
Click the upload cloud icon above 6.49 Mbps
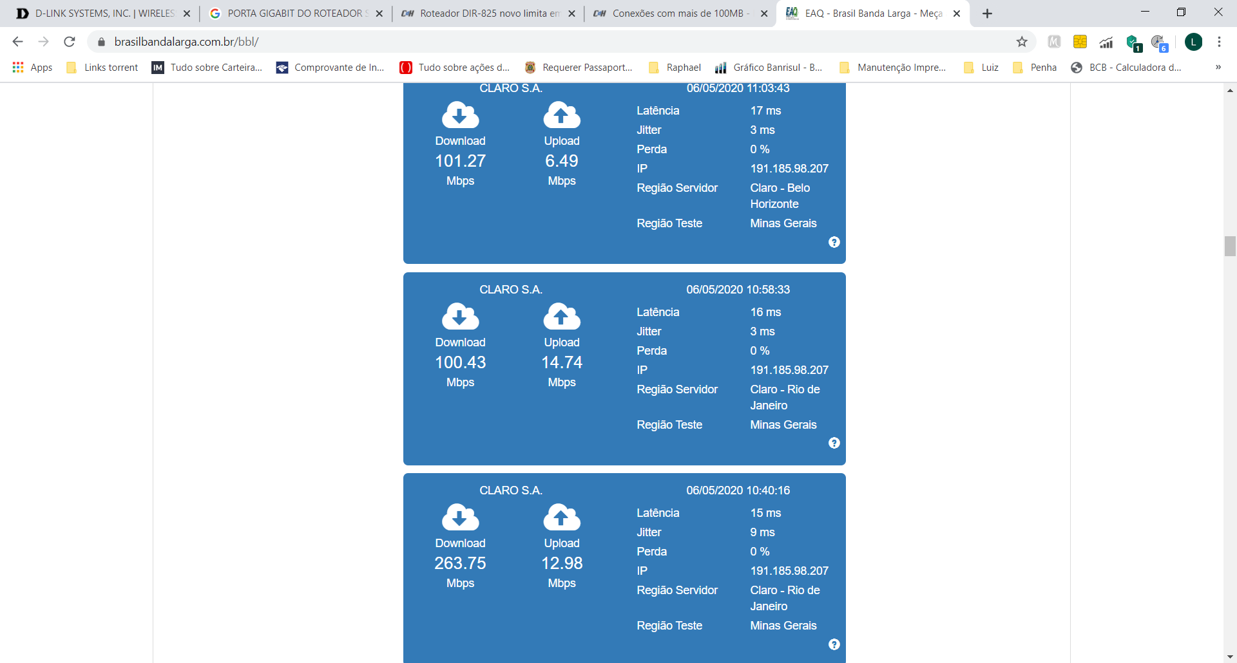562,115
